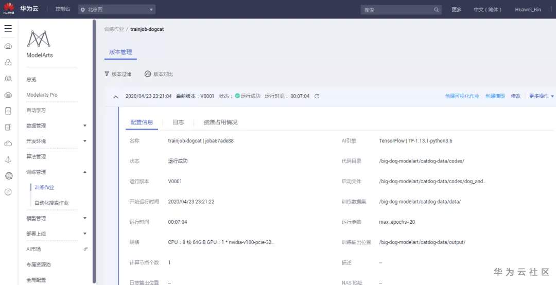The width and height of the screenshot is (556, 285).
Task: Click the CPU：8 核 64GiB GPU spec value
Action: [221, 242]
